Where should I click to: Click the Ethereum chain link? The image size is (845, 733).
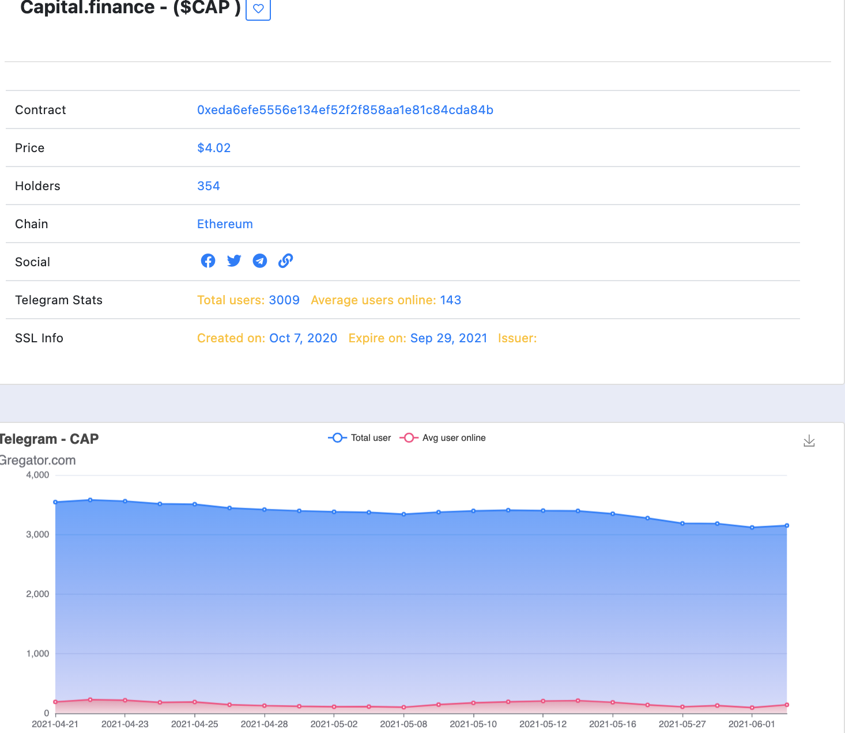(225, 224)
